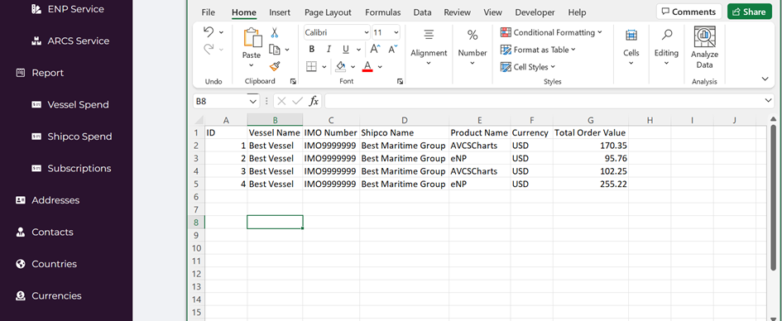Expand the Font Color dropdown arrow
This screenshot has width=782, height=321.
(380, 67)
